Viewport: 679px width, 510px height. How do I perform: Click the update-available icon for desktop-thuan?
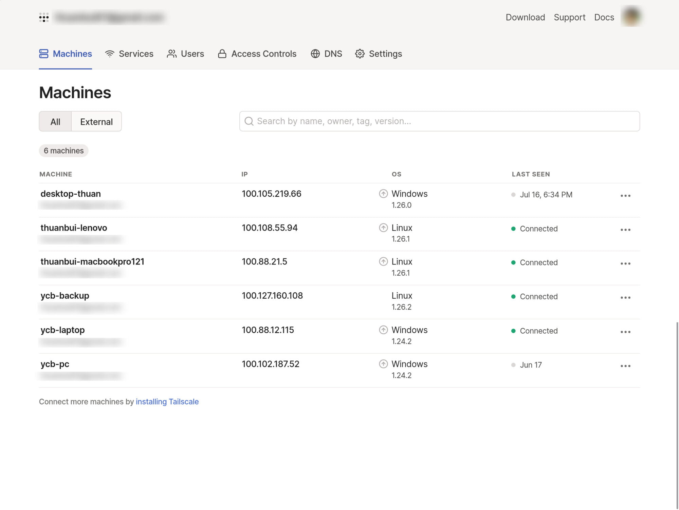coord(383,194)
